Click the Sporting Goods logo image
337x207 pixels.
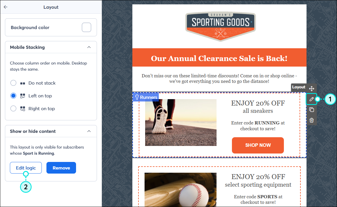tap(221, 26)
